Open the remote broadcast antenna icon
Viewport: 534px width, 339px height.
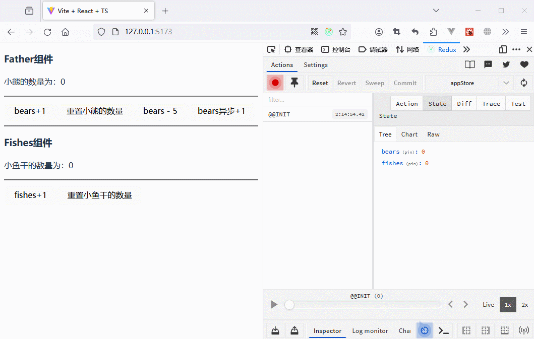click(x=524, y=330)
